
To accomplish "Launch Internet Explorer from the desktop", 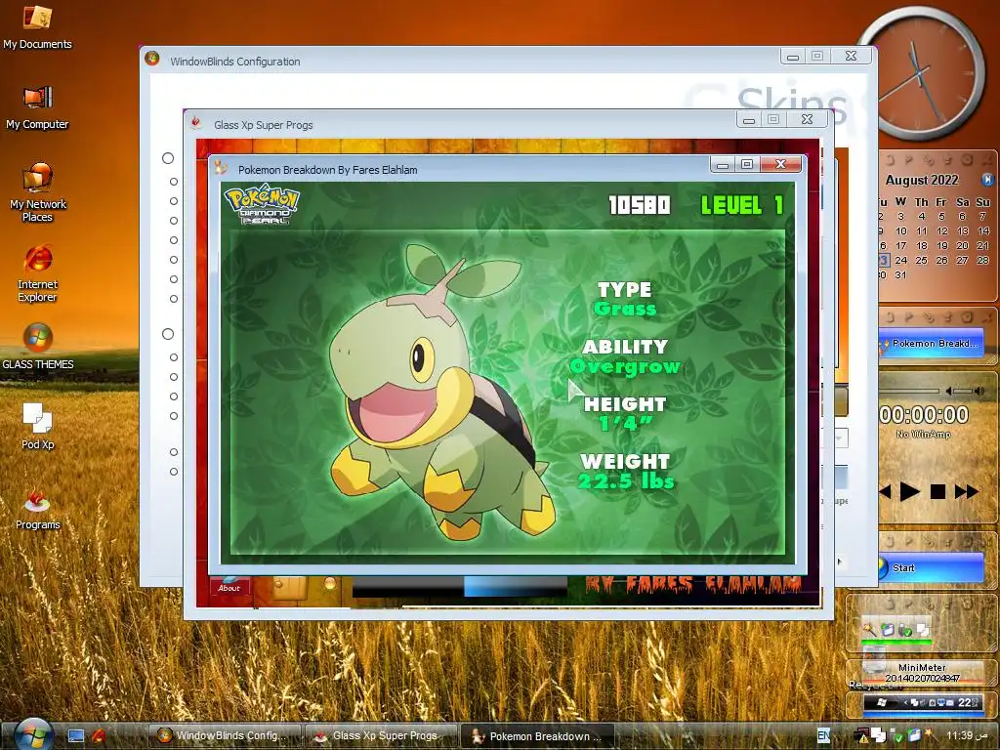I will (x=38, y=273).
